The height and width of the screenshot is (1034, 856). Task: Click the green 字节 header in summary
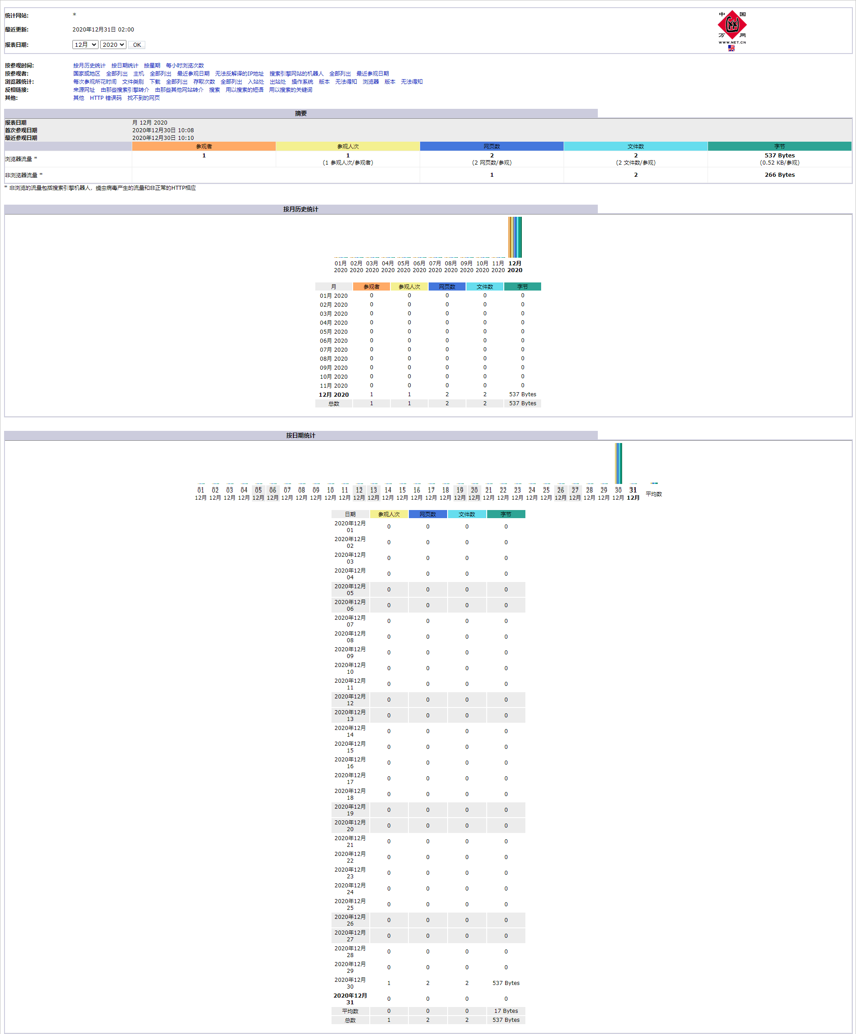pyautogui.click(x=779, y=146)
